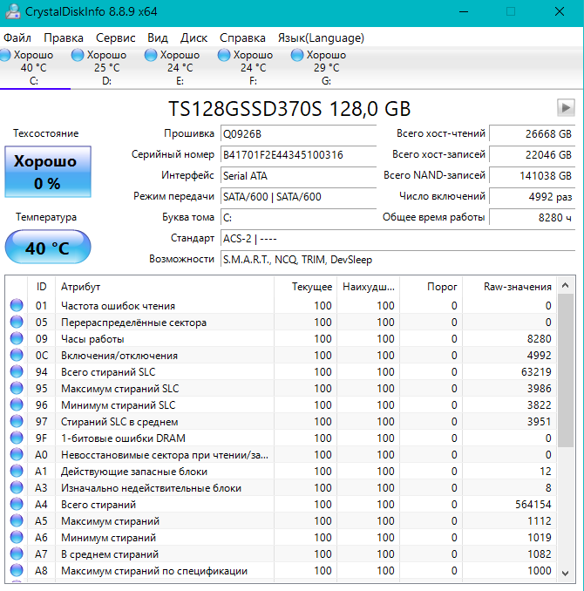Click the 4992 раз power-on count value

(532, 197)
